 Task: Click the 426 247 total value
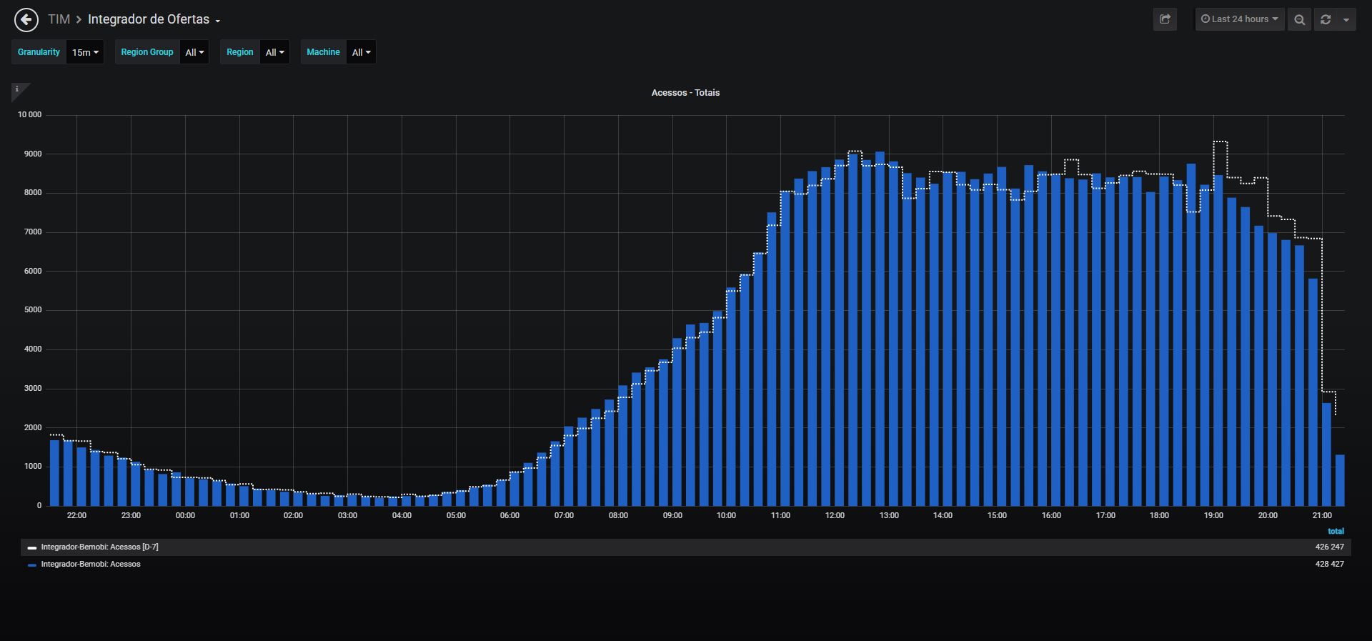[x=1329, y=547]
